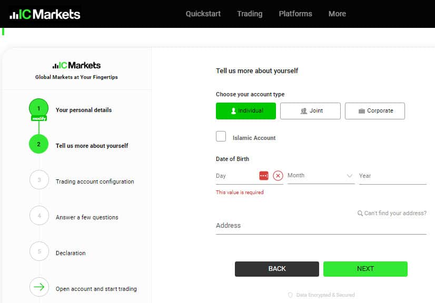The image size is (435, 303).
Task: Open the More menu in header
Action: coord(337,14)
